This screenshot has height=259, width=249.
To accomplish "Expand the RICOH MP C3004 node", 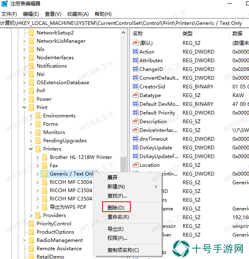I will [x=38, y=182].
